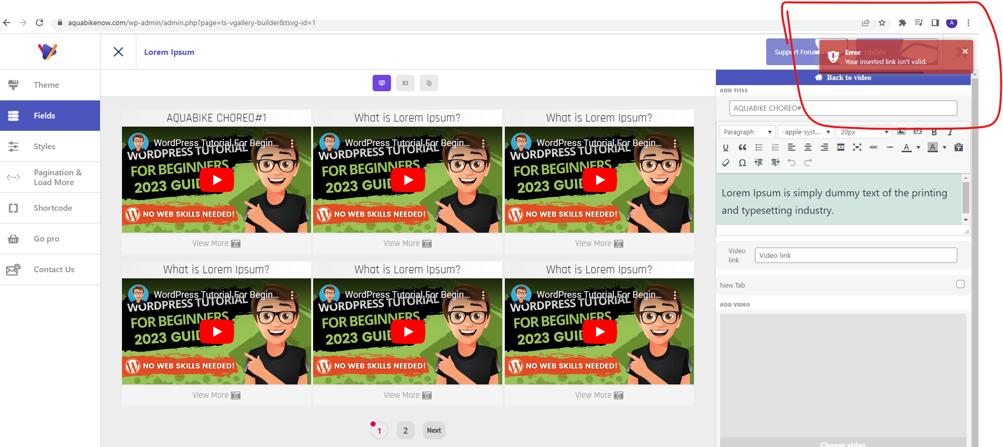1003x447 pixels.
Task: Focus the Video link input field
Action: tap(856, 255)
